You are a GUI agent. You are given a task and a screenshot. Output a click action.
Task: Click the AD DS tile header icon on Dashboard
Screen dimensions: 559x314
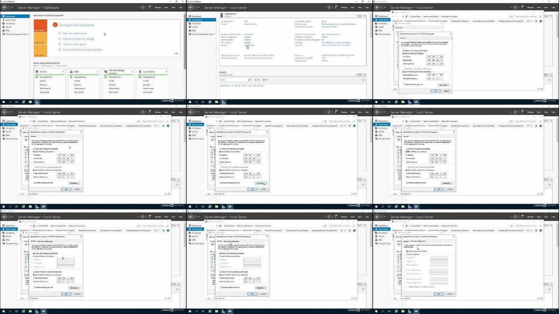click(37, 72)
